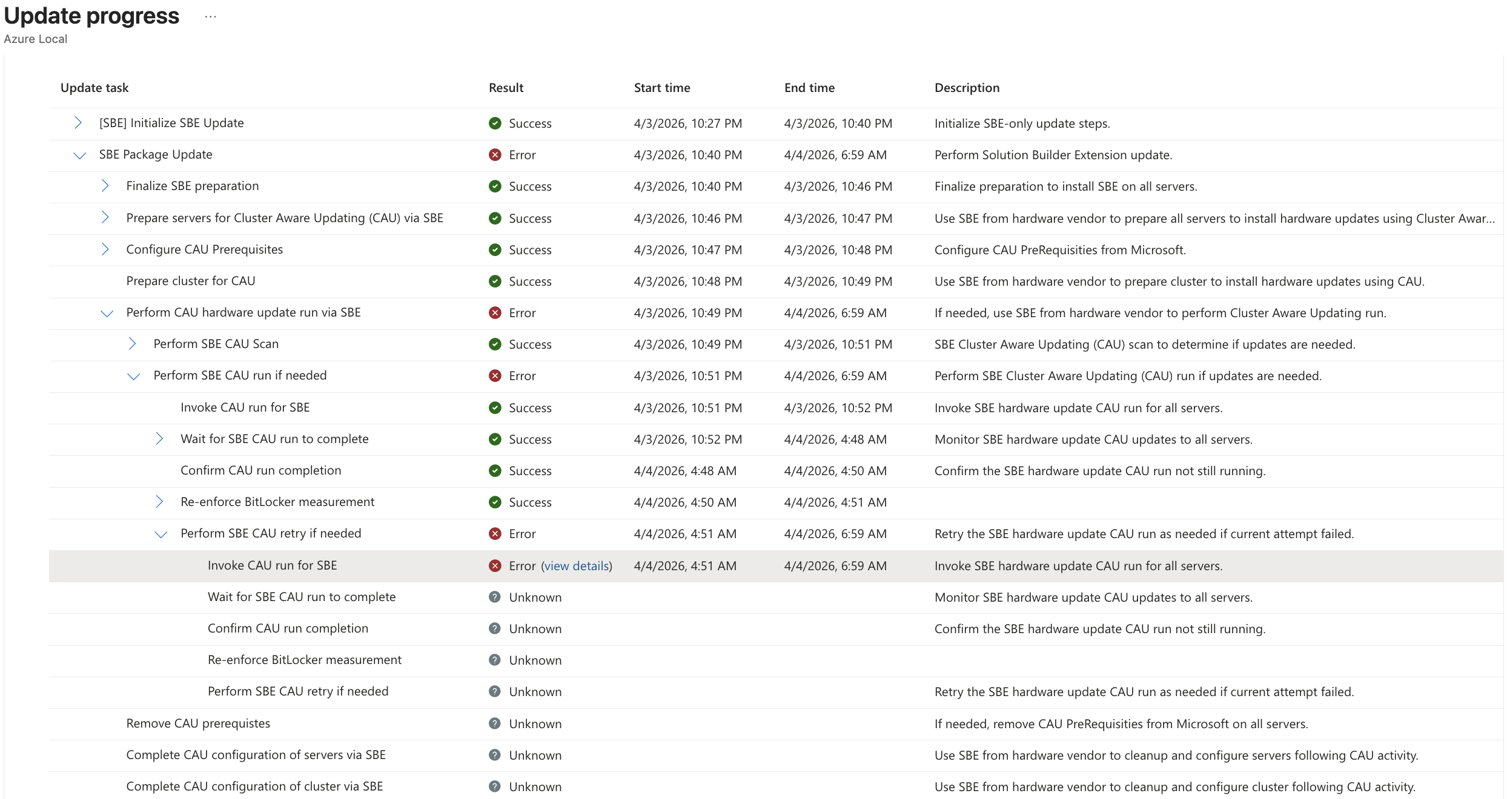Collapse Perform CAU hardware update run via SBE
Viewport: 1507px width, 799px height.
(107, 313)
